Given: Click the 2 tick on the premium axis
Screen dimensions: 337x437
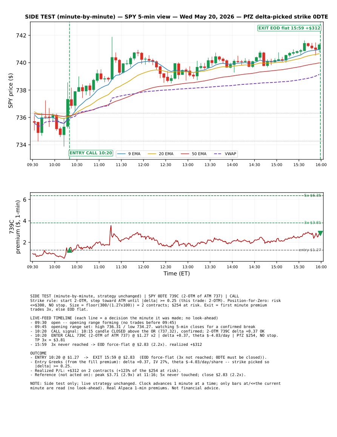Looking at the screenshot, I should [x=25, y=243].
